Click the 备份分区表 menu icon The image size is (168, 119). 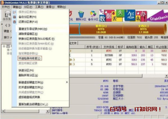(15, 17)
